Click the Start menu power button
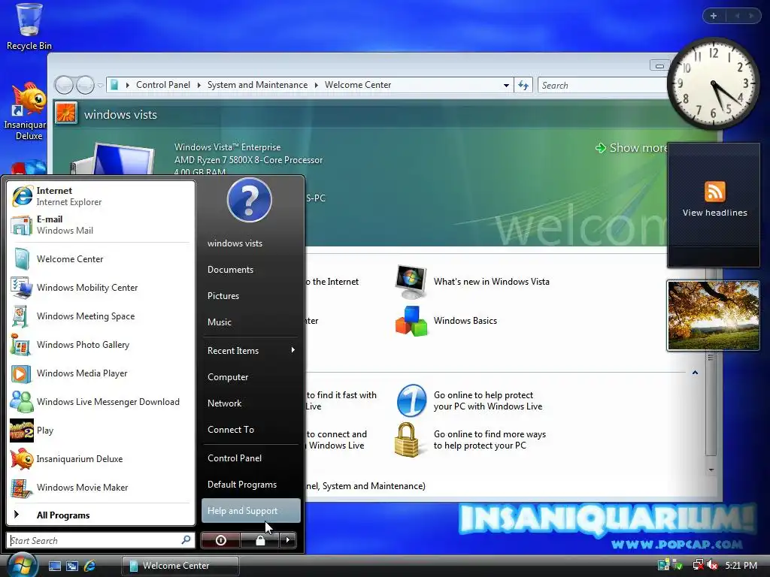 click(x=220, y=540)
